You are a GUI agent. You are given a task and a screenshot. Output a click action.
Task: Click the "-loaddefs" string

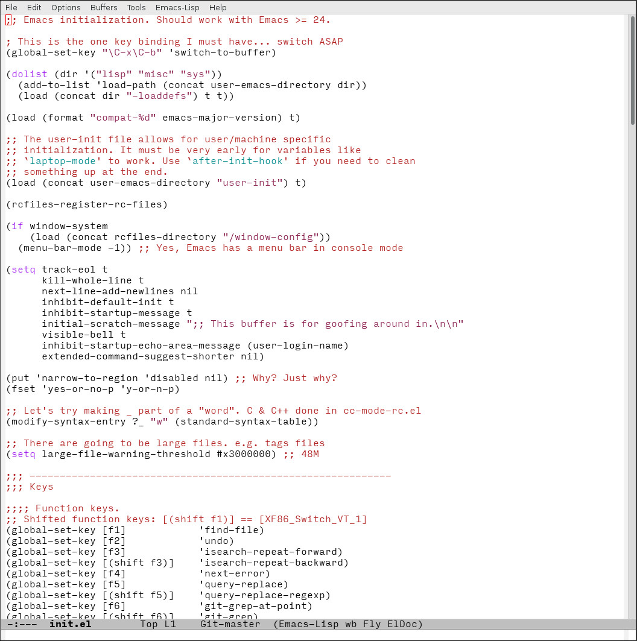tap(162, 96)
